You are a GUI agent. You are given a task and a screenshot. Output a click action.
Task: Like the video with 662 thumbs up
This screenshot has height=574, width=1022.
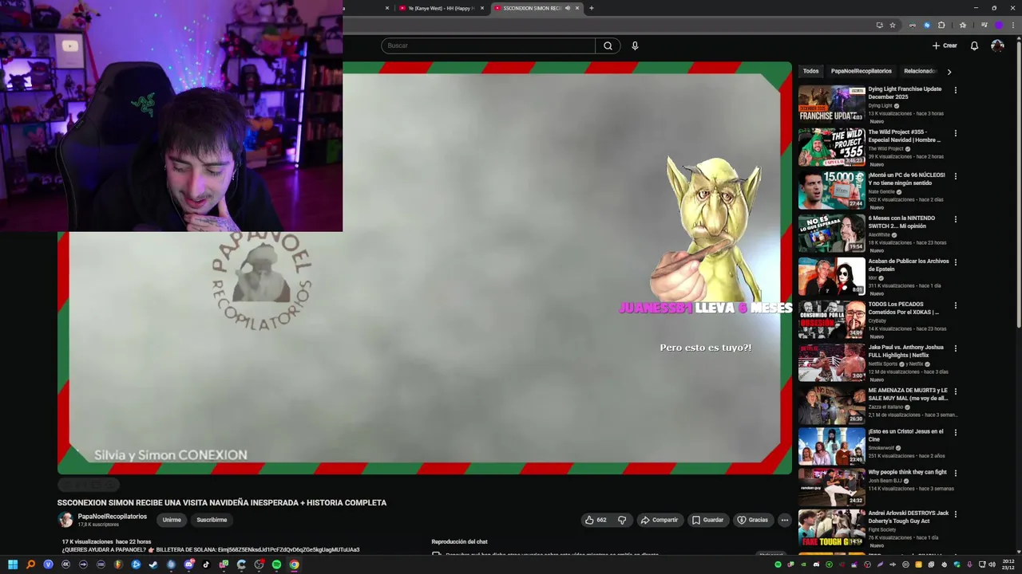click(596, 520)
